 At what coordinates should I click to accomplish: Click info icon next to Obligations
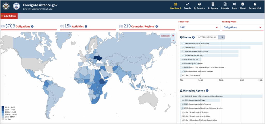pos(32,26)
